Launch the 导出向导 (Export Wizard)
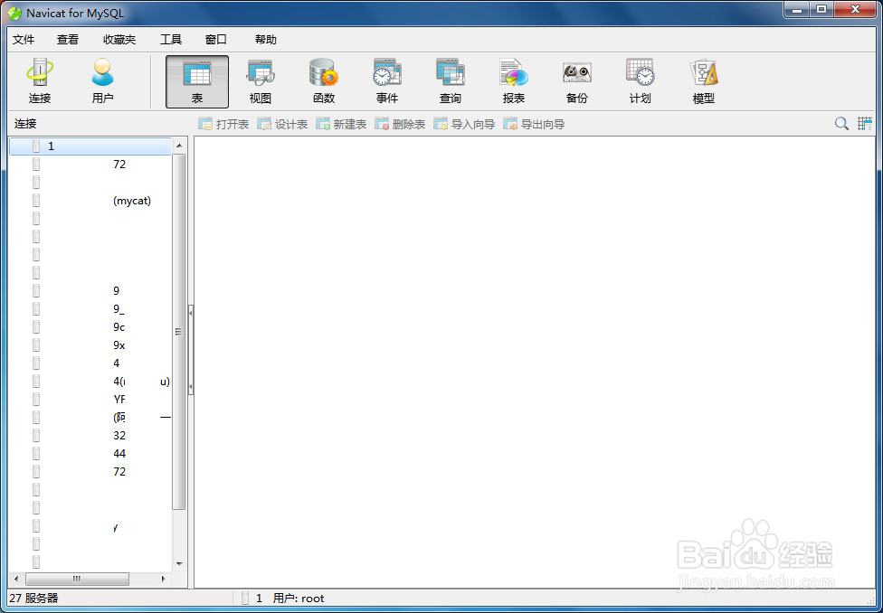The width and height of the screenshot is (883, 613). tap(534, 125)
